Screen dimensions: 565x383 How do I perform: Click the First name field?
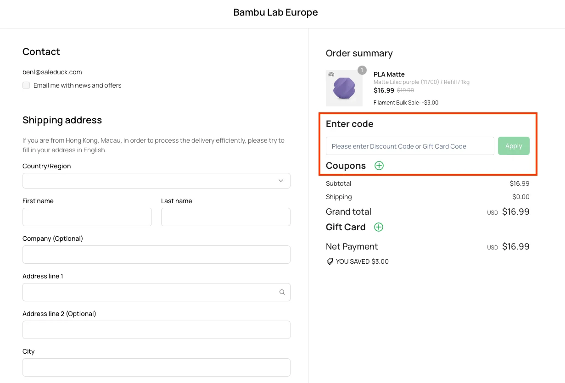[x=87, y=217]
